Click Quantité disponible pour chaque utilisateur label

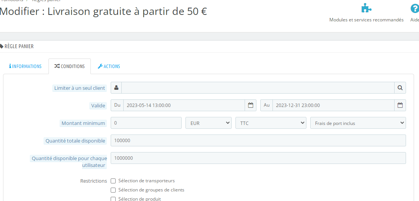coord(69,162)
